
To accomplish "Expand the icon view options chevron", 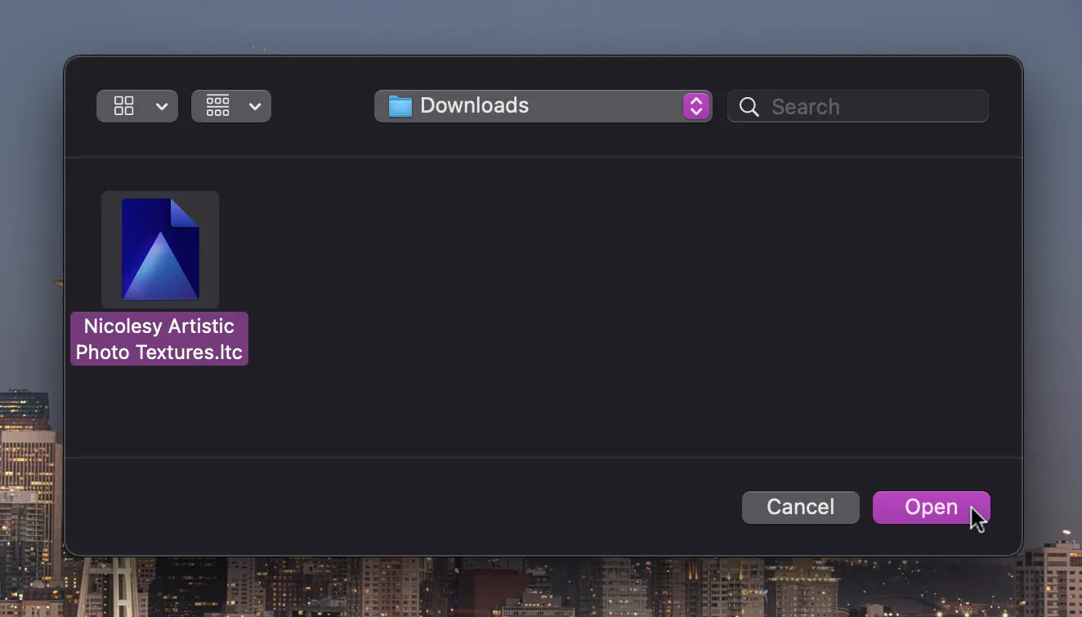I will pyautogui.click(x=162, y=106).
